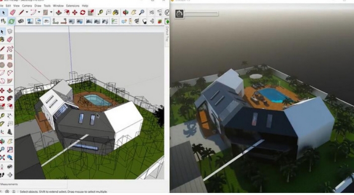This screenshot has height=195, width=354.
Task: Select the Push/Pull tool in top toolbar
Action: [59, 12]
